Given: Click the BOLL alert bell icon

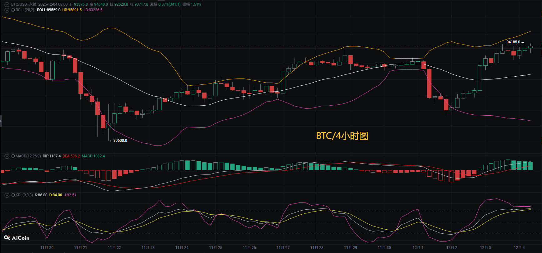Looking at the screenshot, I should click(x=13, y=10).
